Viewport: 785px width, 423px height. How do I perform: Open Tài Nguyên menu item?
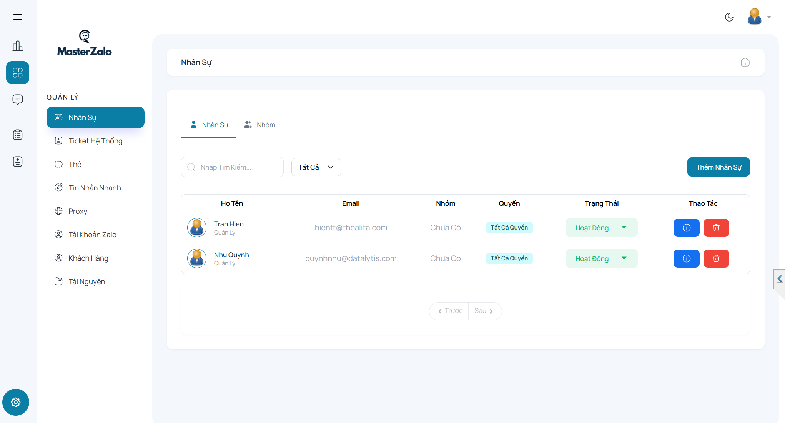[95, 281]
